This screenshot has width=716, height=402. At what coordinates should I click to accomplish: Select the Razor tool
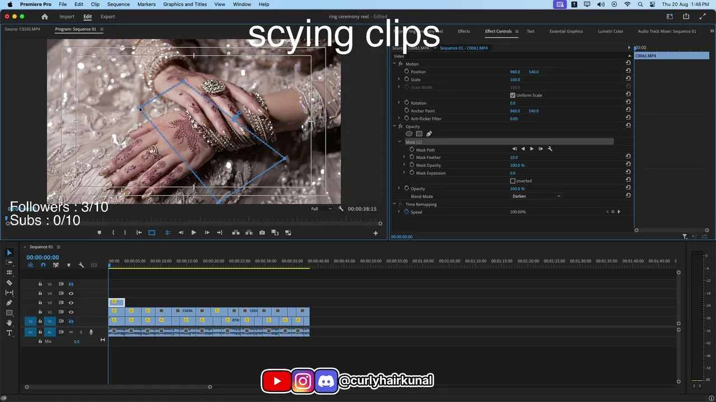9,283
